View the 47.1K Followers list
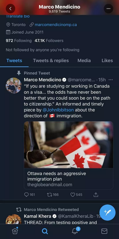Screen dimensions: 119x239 coord(49,41)
